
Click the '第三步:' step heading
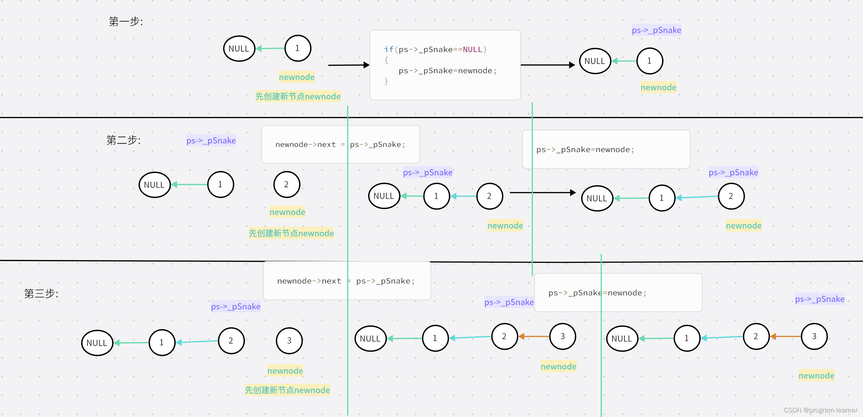coord(41,293)
